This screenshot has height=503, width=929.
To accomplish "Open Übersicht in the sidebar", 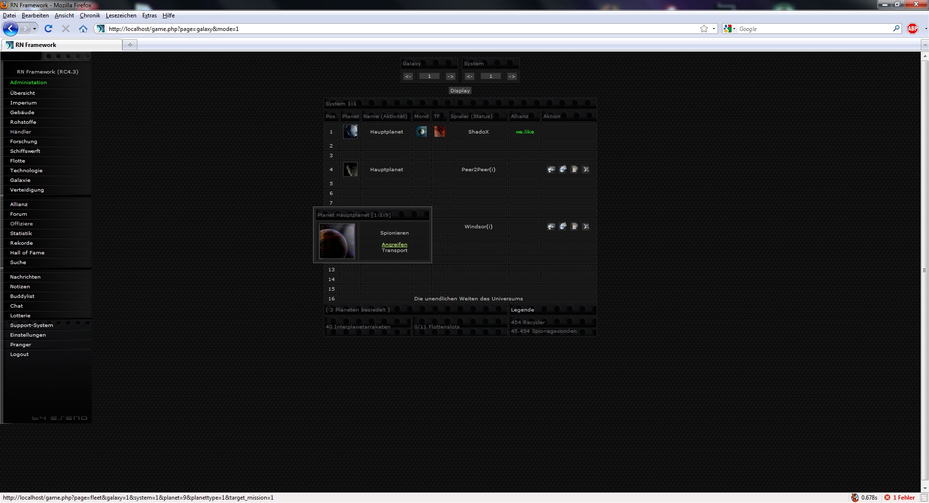I will click(22, 93).
